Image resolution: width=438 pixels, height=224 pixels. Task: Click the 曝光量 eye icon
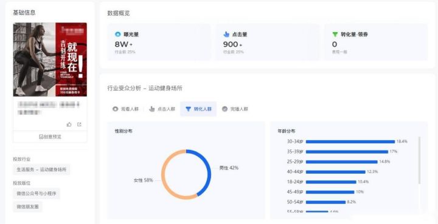[117, 35]
